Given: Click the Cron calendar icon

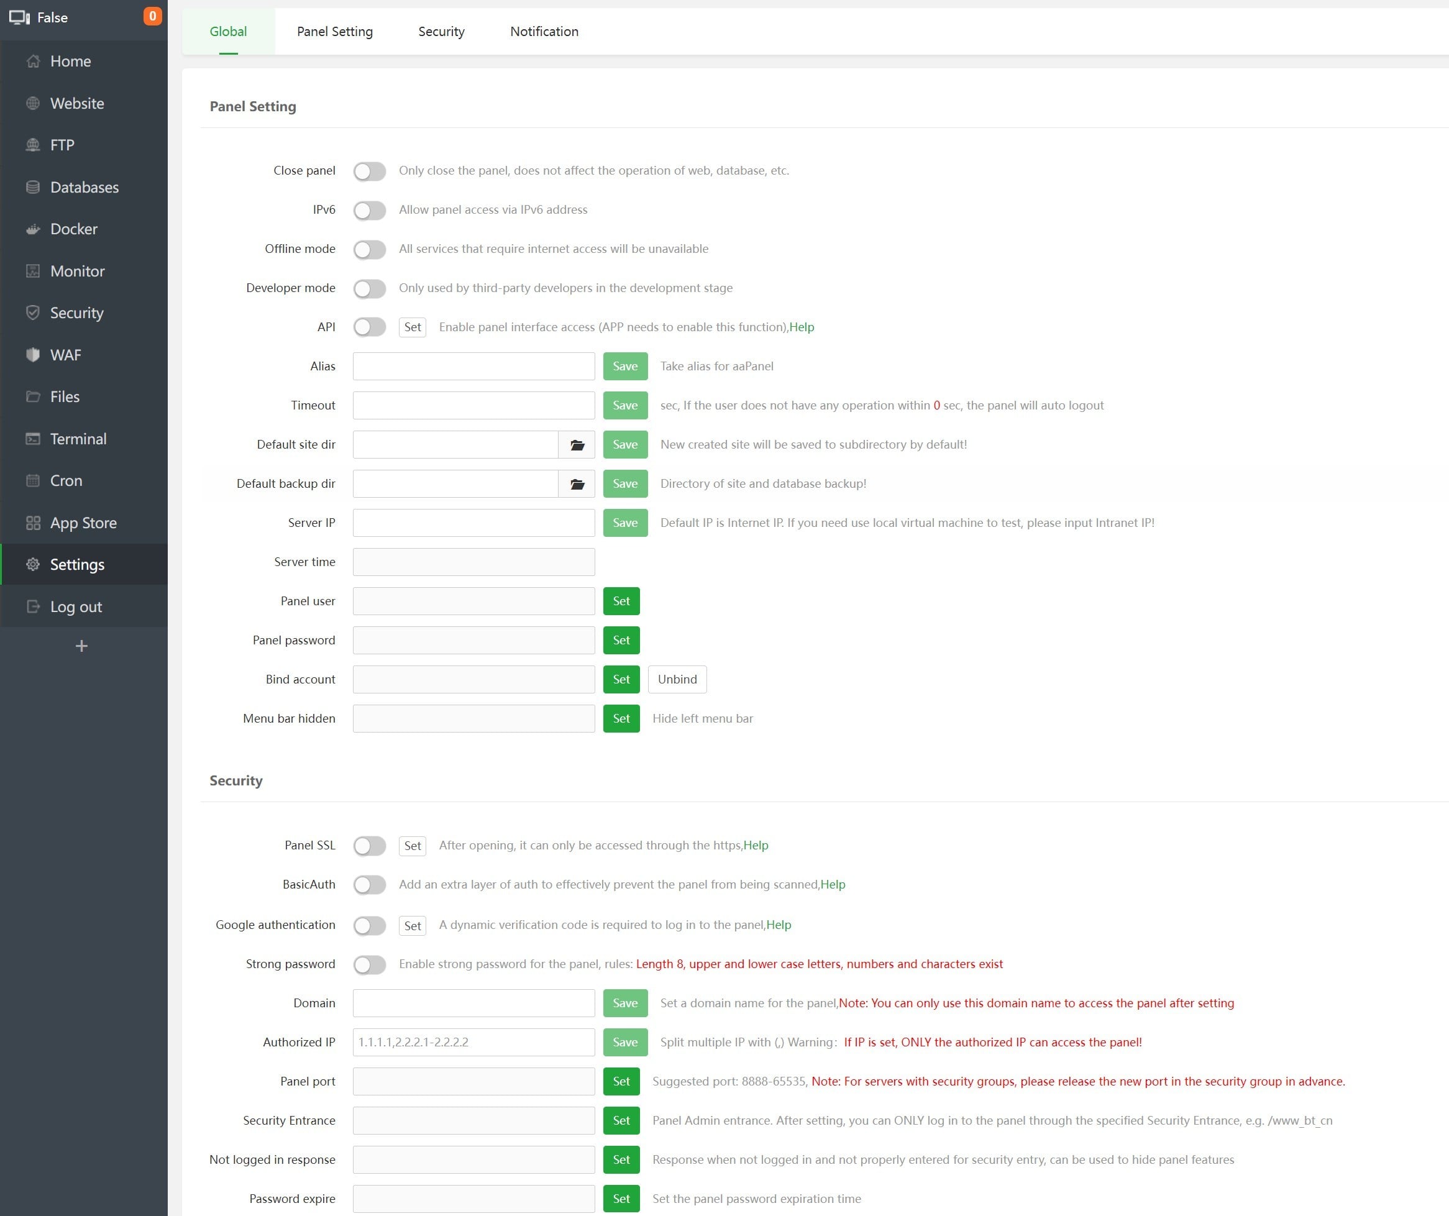Looking at the screenshot, I should point(32,480).
